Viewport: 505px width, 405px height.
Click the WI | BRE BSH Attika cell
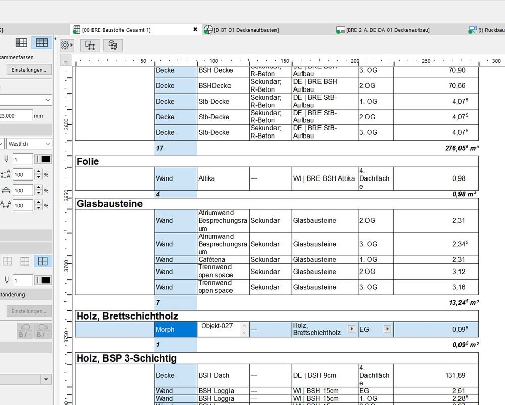[x=325, y=178]
